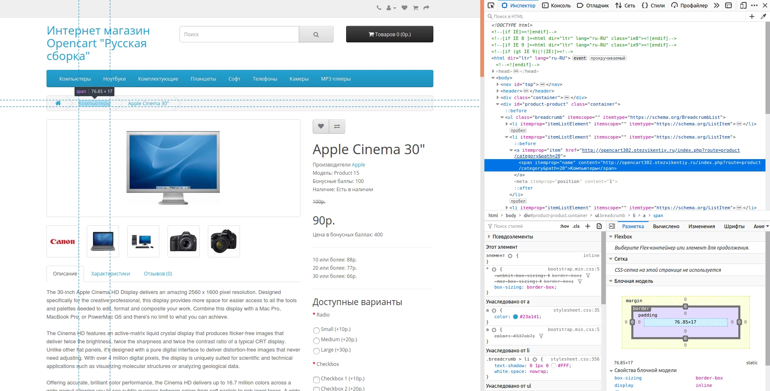Open the Canon logo thumbnail
Image resolution: width=770 pixels, height=391 pixels.
point(63,241)
